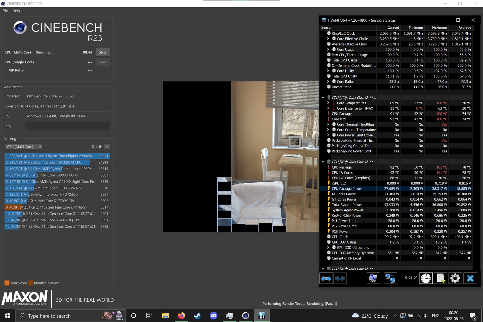This screenshot has width=483, height=322.
Task: Select the CPU Package Power row
Action: 347,189
